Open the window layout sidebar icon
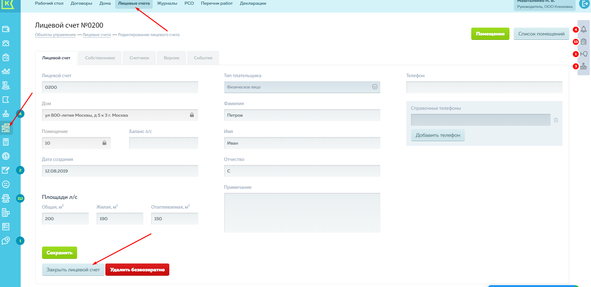This screenshot has height=287, width=591. tap(6, 226)
